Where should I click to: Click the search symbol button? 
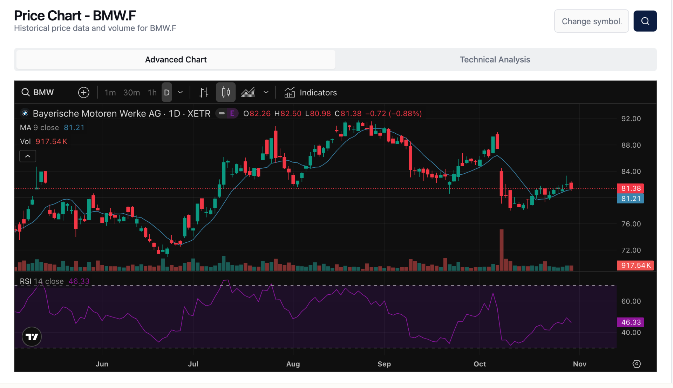pyautogui.click(x=645, y=21)
